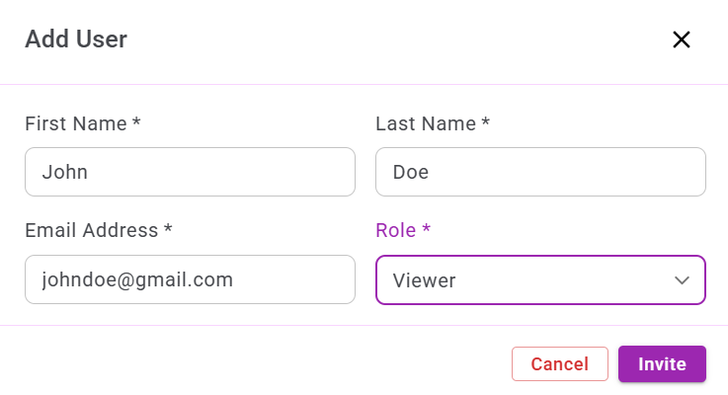Select the Viewer value in Role

425,279
